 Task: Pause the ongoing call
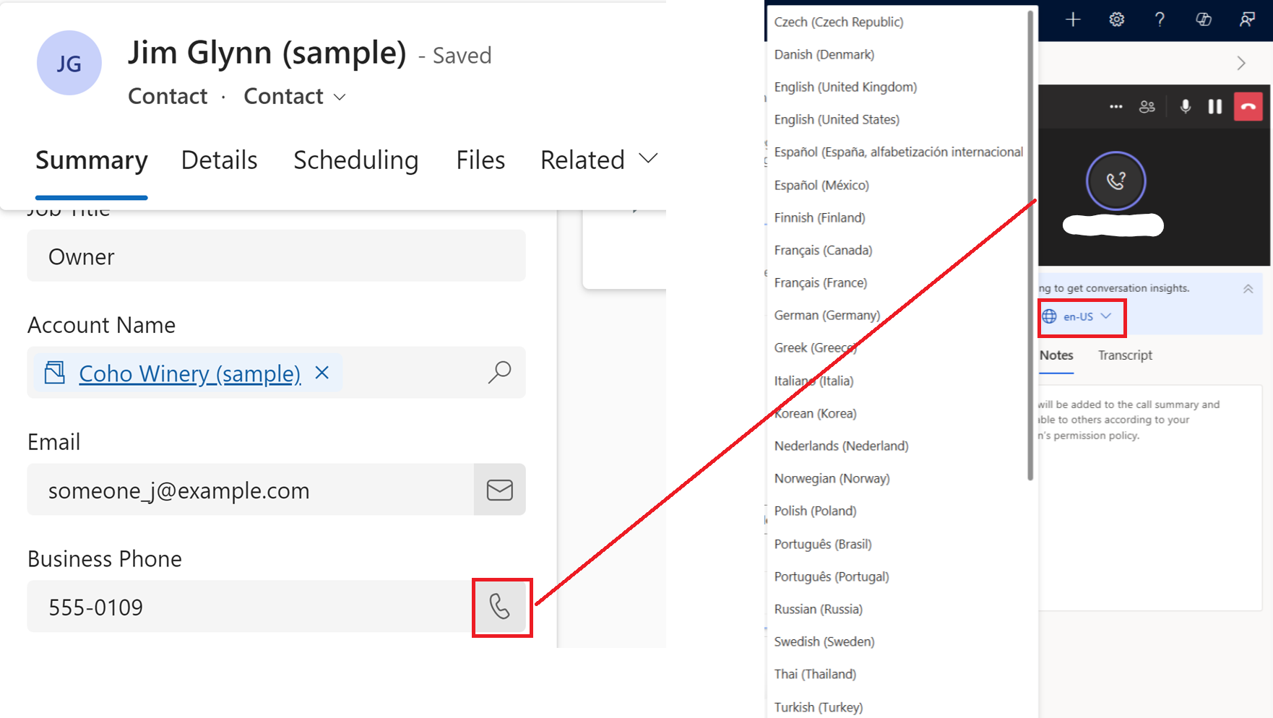[1216, 106]
